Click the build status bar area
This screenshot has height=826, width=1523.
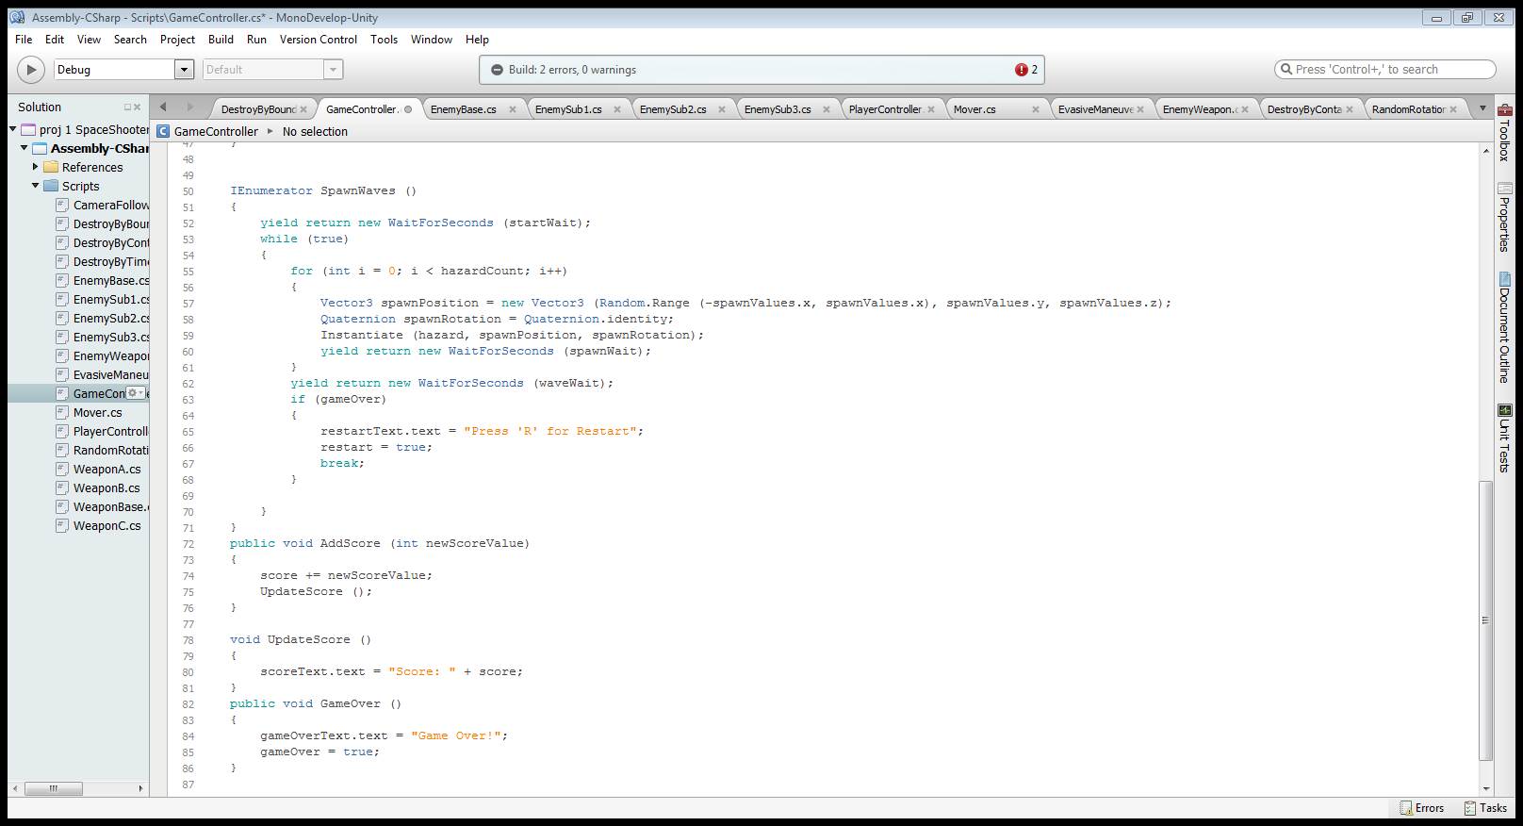point(761,70)
